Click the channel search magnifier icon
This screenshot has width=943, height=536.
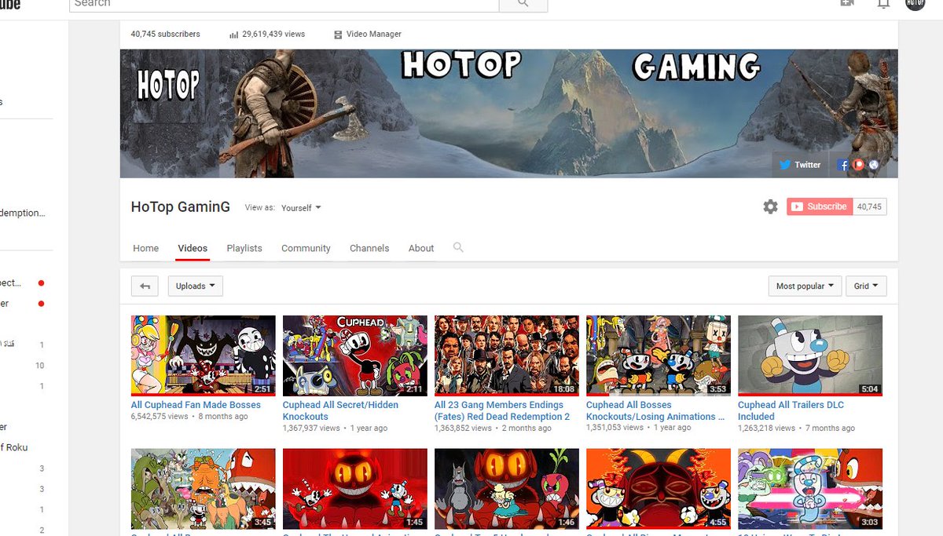pyautogui.click(x=458, y=247)
